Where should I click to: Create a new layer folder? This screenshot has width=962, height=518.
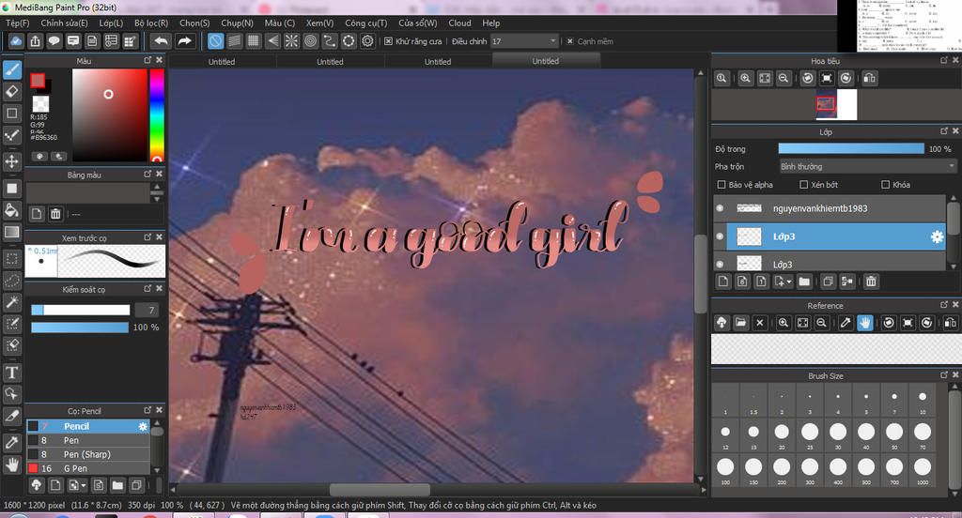(804, 282)
